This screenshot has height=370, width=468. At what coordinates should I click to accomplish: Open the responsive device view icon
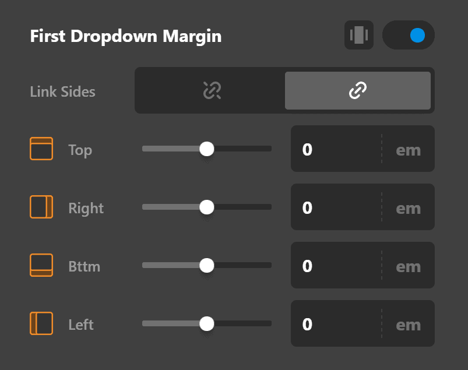(359, 35)
